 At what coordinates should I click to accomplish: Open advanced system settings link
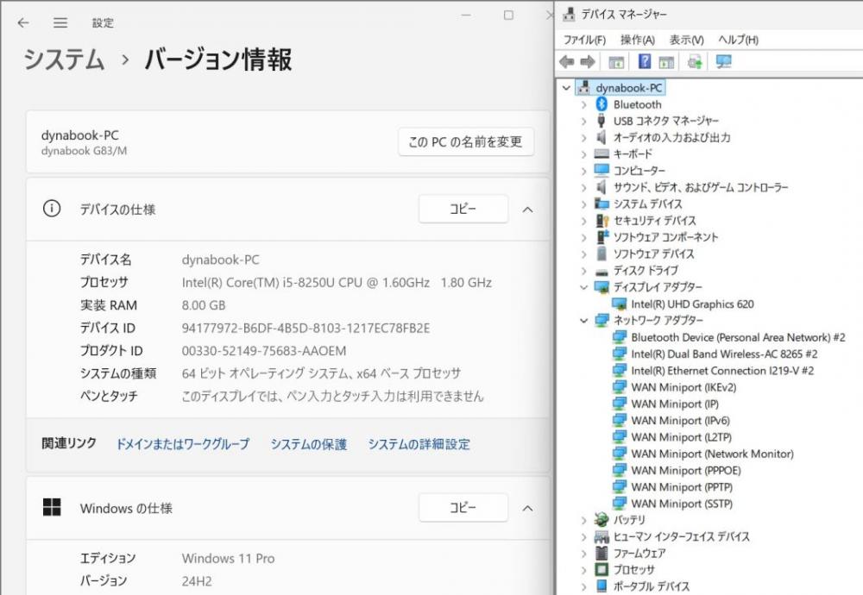coord(419,444)
